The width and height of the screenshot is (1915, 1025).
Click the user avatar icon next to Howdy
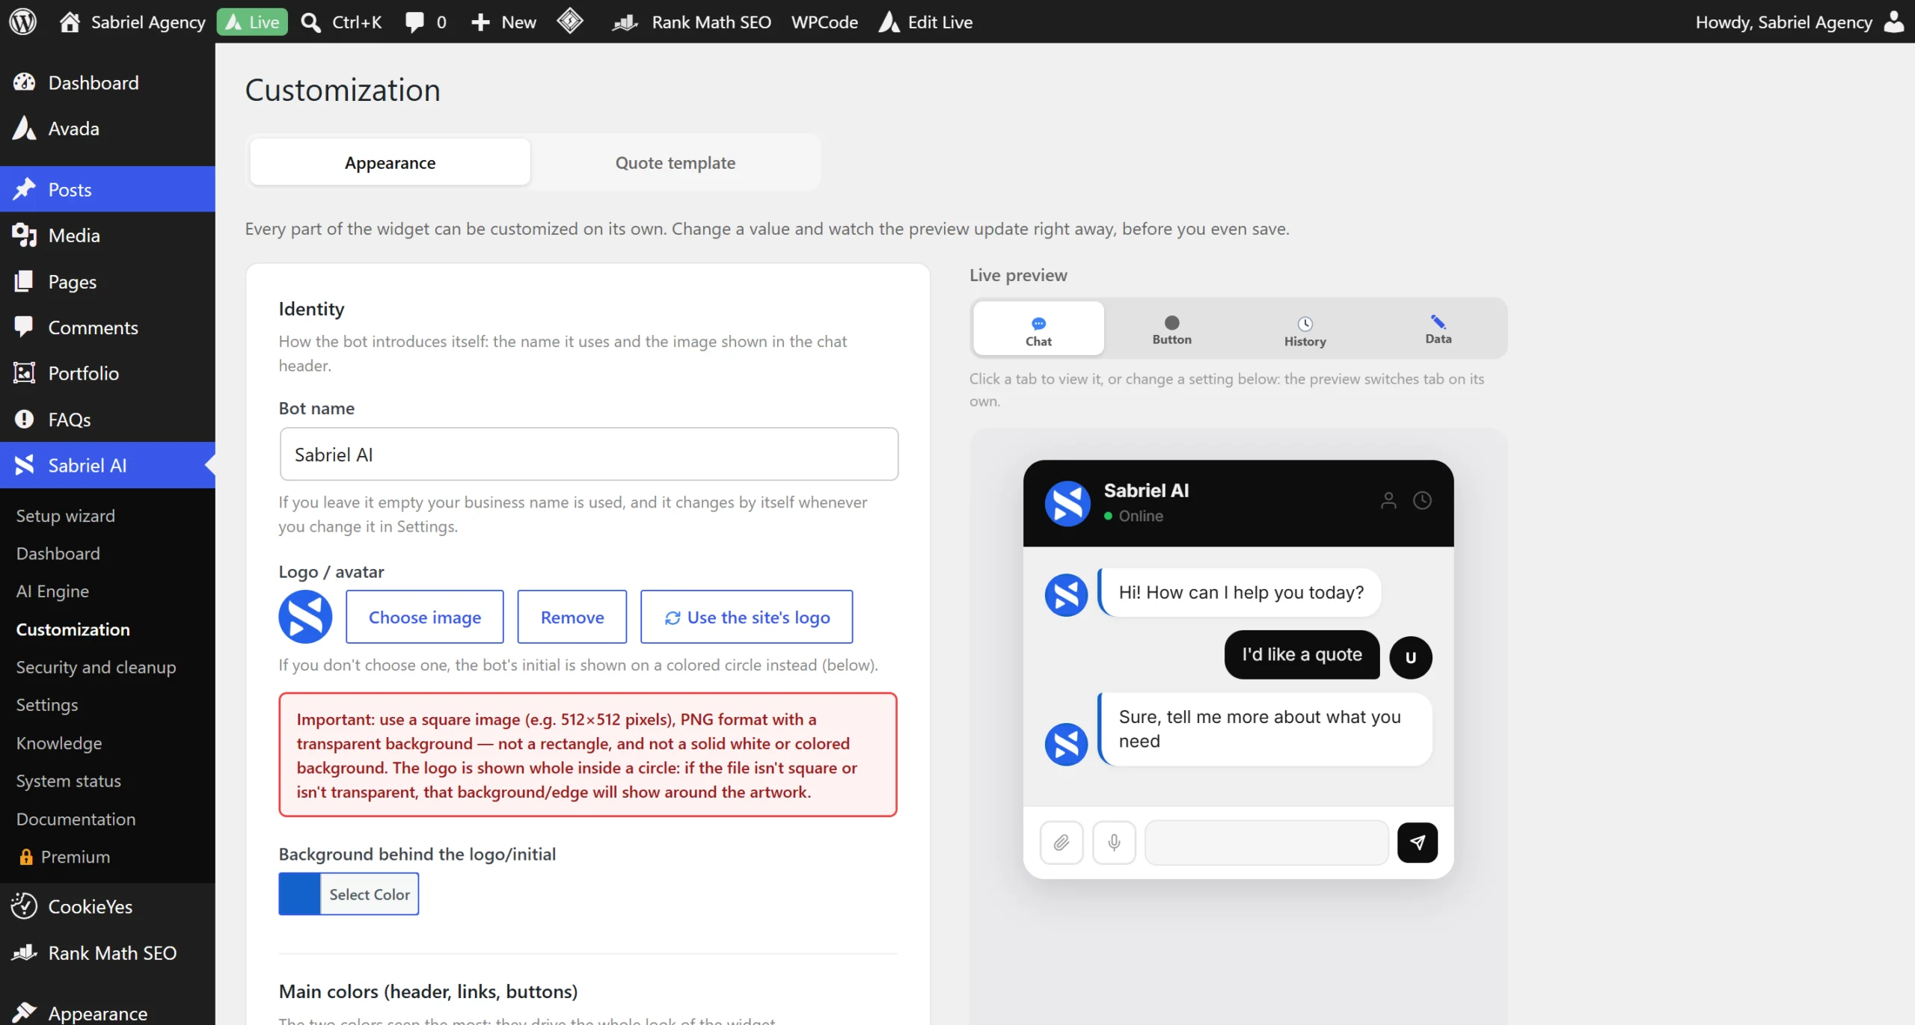(1894, 22)
